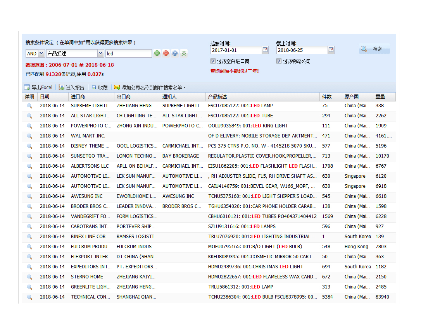
Task: Sort by 产品描述 column header
Action: (x=262, y=97)
